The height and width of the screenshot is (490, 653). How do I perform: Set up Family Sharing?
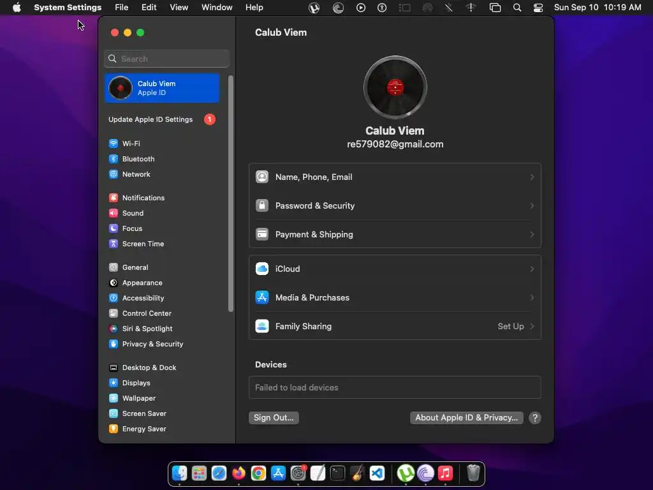click(395, 326)
